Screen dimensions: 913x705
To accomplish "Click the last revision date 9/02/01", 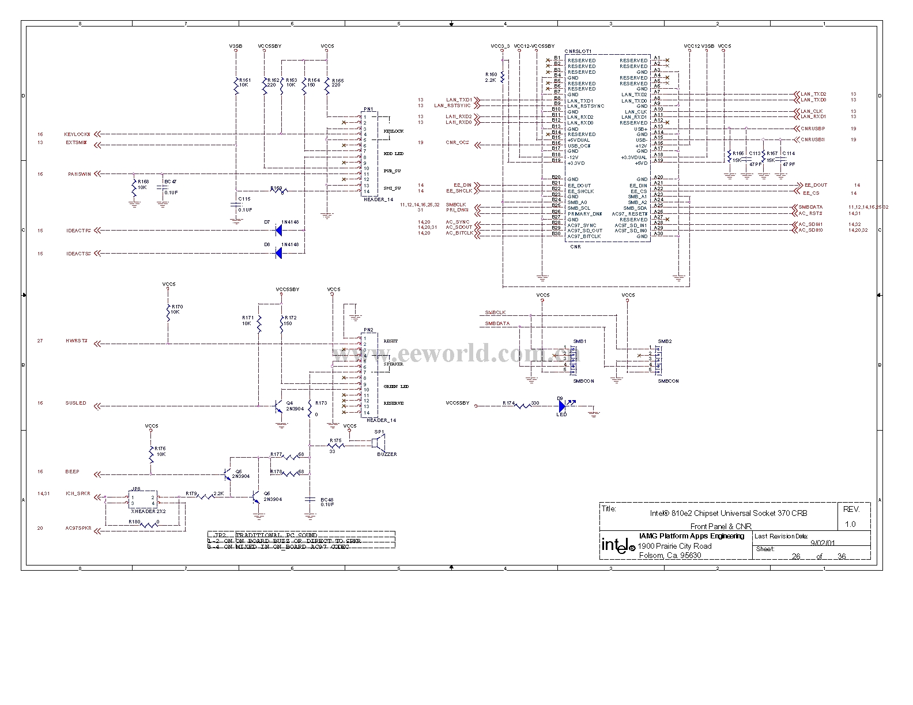I will 821,542.
